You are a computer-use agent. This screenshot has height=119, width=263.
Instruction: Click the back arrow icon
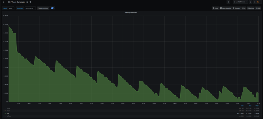(4, 2)
